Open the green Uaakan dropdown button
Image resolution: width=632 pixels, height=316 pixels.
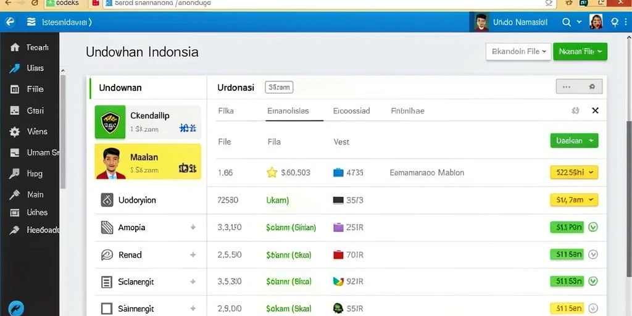click(x=574, y=141)
